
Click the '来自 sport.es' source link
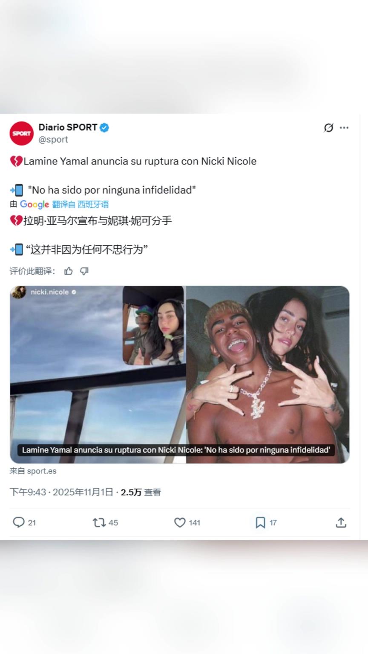(x=33, y=471)
